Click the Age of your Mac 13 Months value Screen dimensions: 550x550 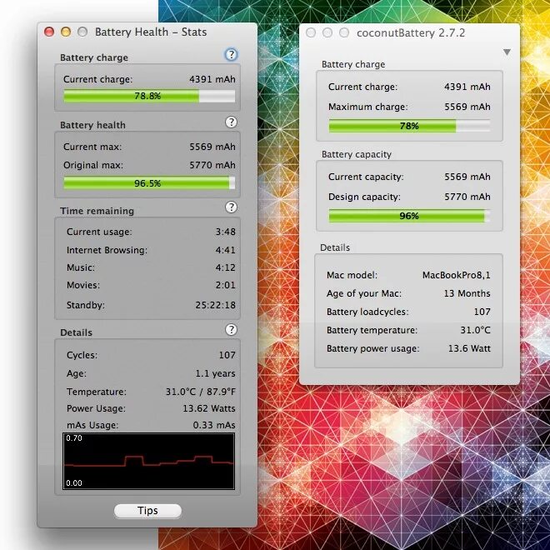[467, 293]
